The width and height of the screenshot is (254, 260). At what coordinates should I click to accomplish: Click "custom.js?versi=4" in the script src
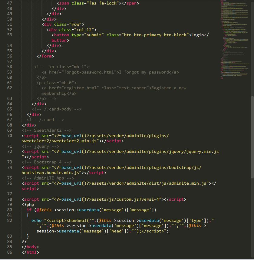click(x=138, y=199)
